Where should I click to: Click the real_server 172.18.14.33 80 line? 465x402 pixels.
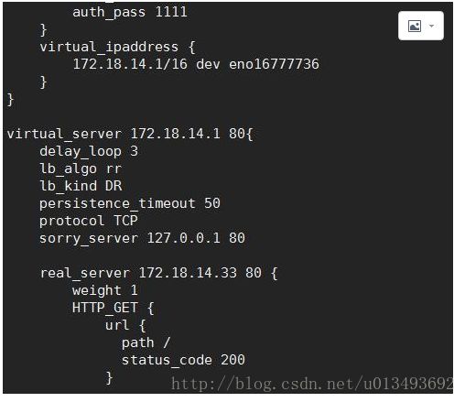[158, 273]
